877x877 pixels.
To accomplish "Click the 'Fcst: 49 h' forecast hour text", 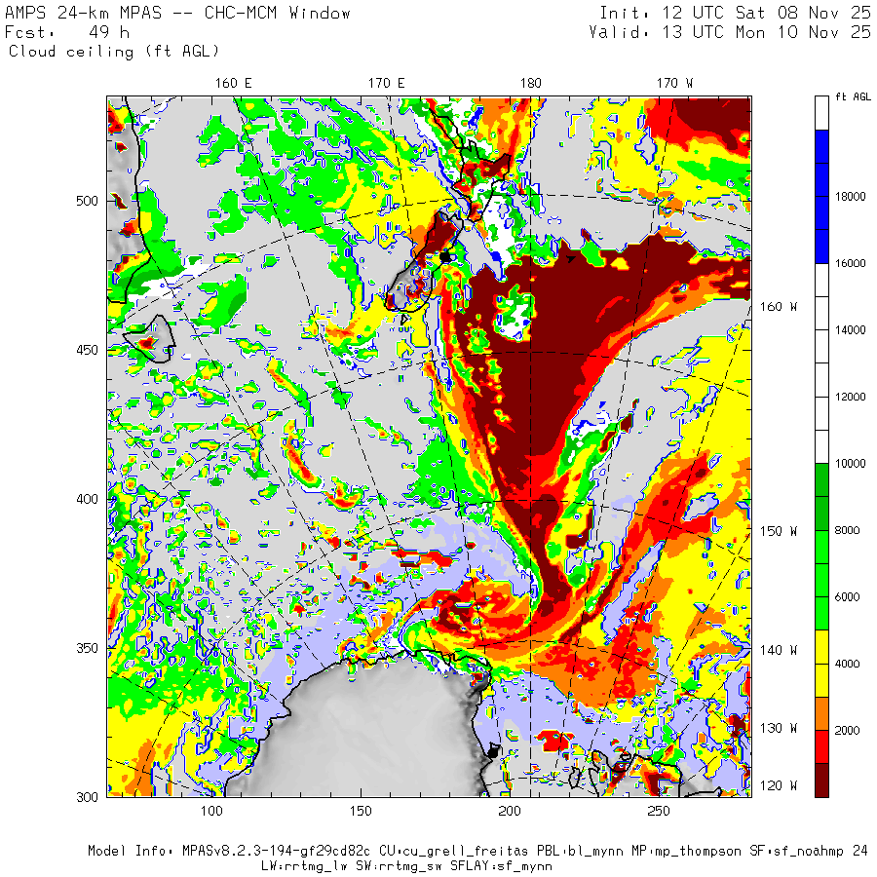I will coord(67,32).
